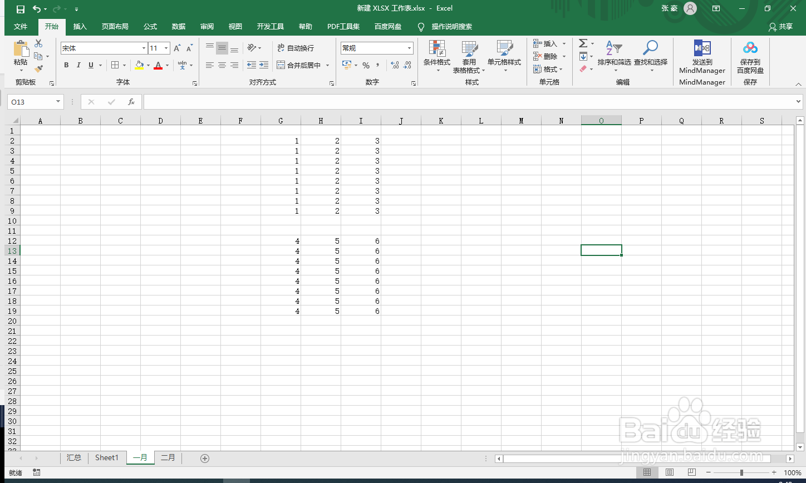
Task: Apply the red font color
Action: click(x=158, y=66)
